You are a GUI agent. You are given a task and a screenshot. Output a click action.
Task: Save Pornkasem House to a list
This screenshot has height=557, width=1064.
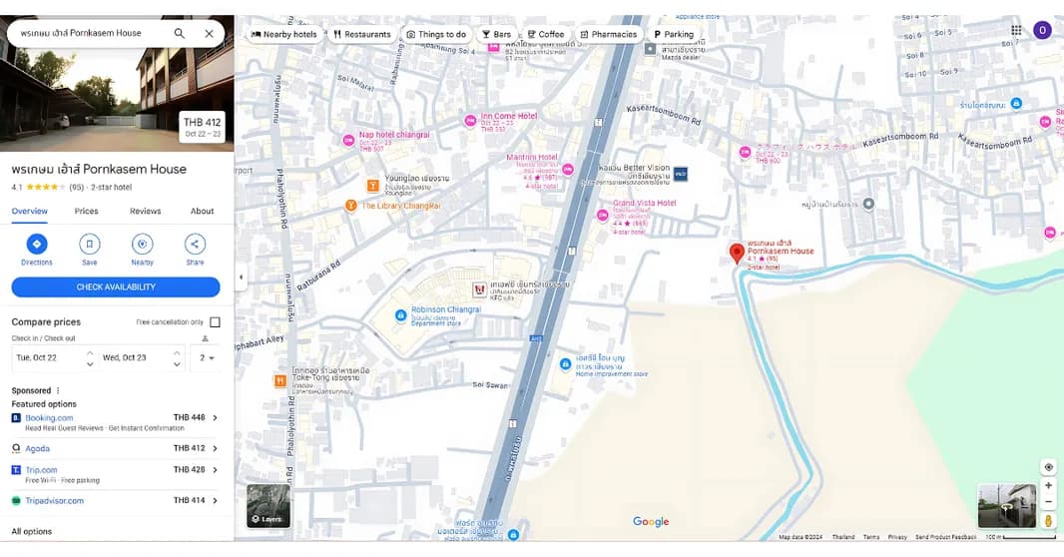click(90, 245)
